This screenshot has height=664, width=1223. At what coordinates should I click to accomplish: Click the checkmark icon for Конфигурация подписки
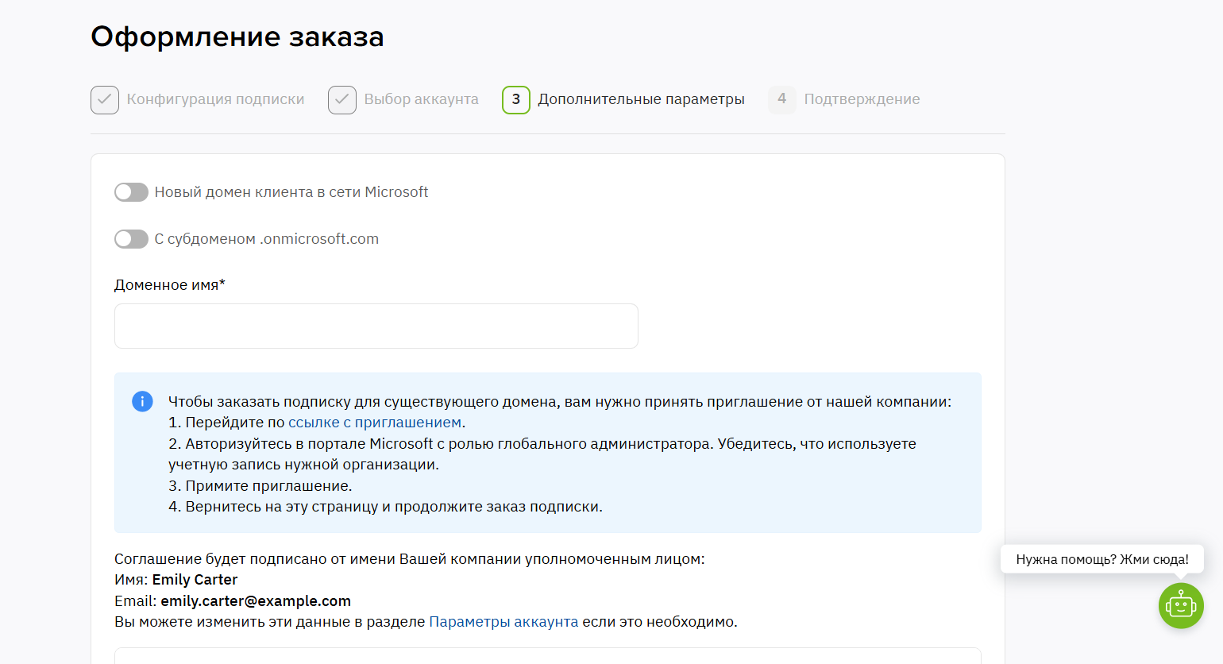pyautogui.click(x=105, y=100)
